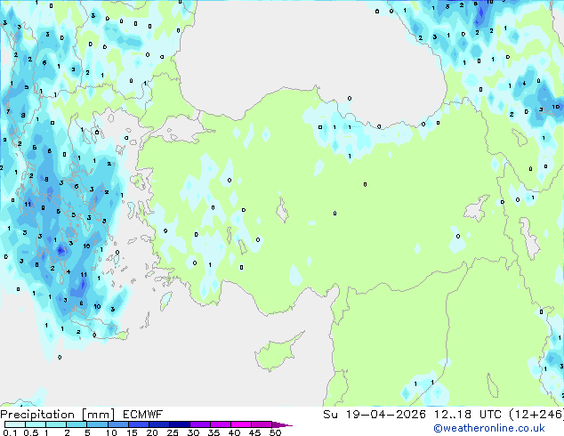Click the legend tick label "30"
The height and width of the screenshot is (436, 564).
click(x=193, y=432)
